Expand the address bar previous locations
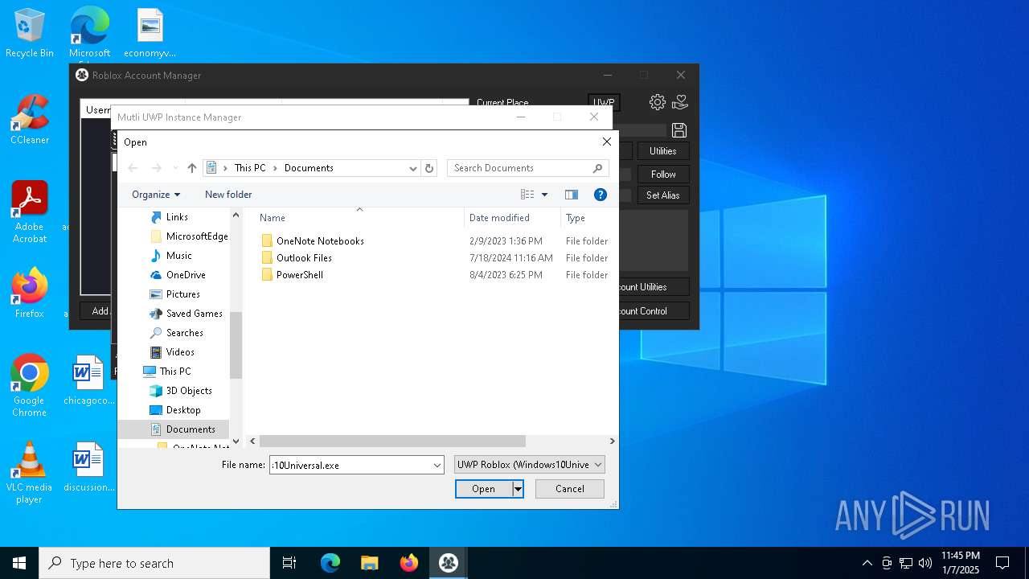 point(413,168)
